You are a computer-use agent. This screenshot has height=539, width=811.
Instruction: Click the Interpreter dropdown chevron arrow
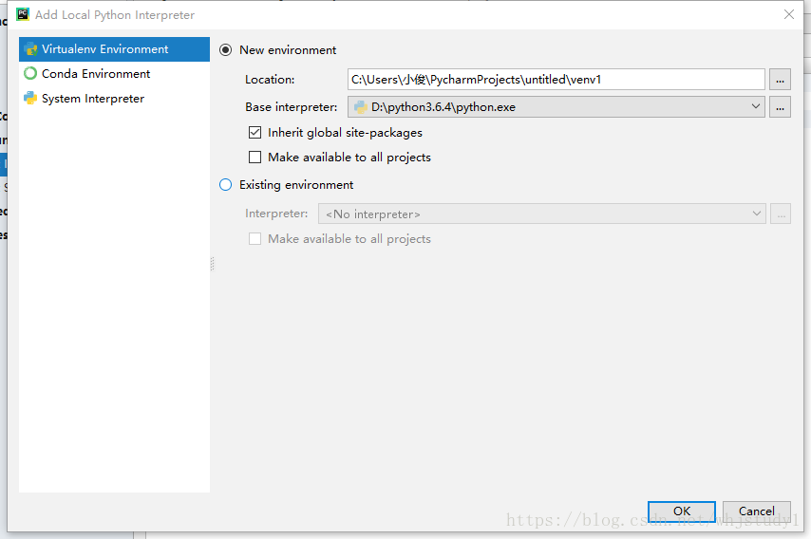pyautogui.click(x=757, y=214)
